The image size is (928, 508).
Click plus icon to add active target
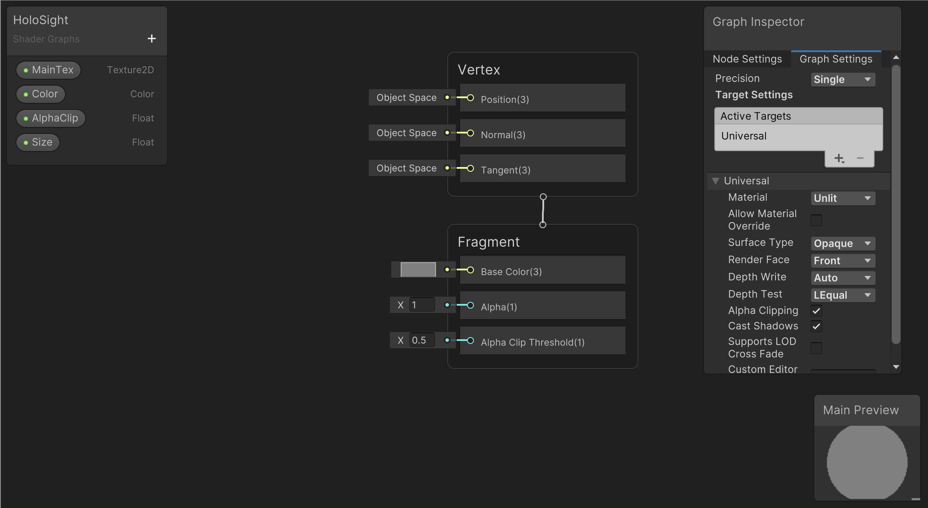click(838, 158)
